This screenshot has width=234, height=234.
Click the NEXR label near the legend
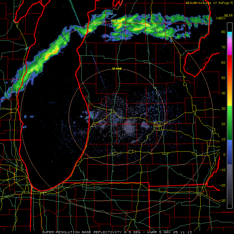228,16
